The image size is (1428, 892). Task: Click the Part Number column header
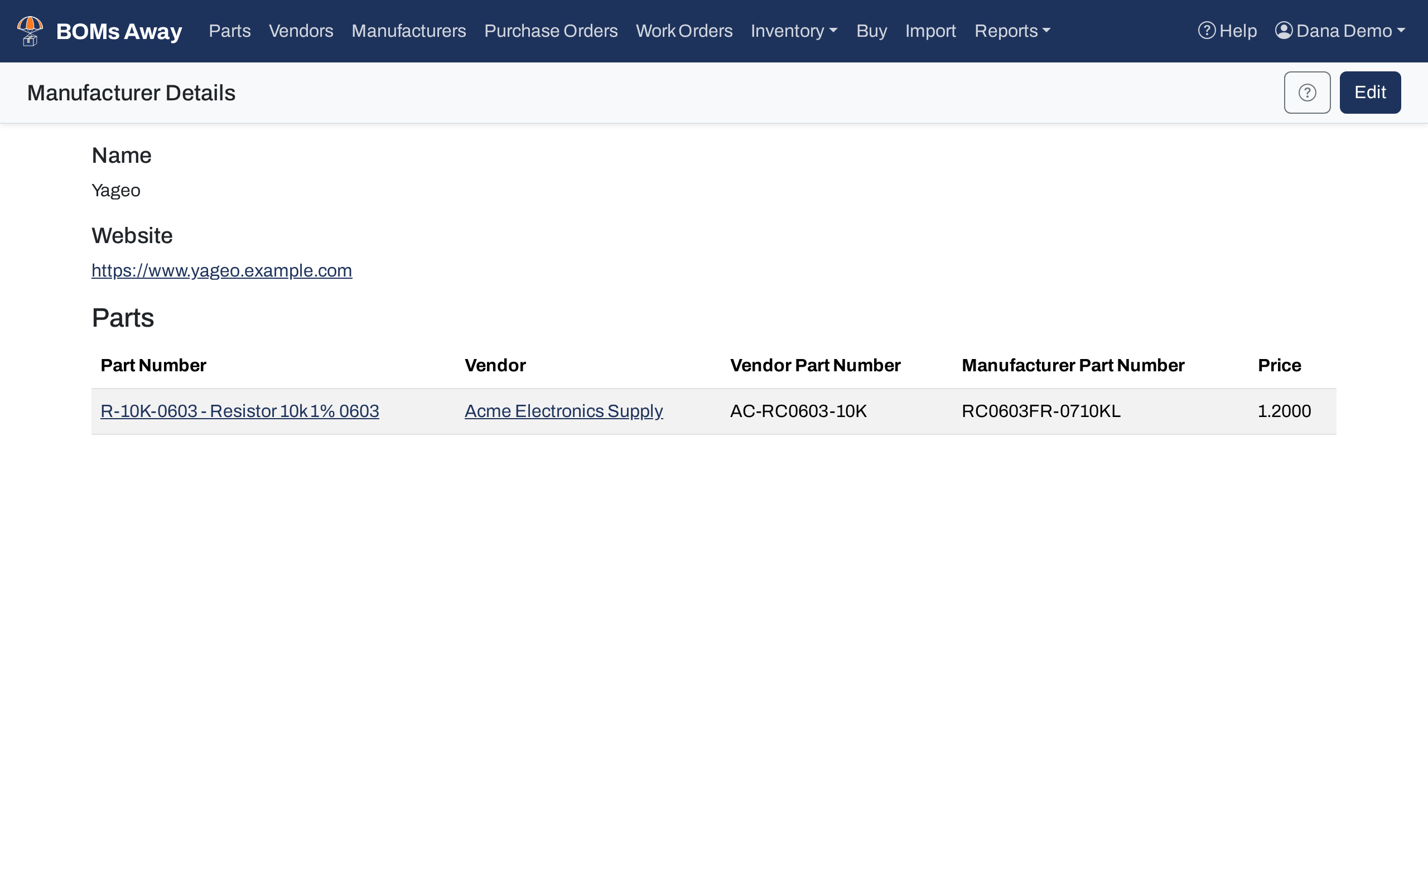pos(153,366)
